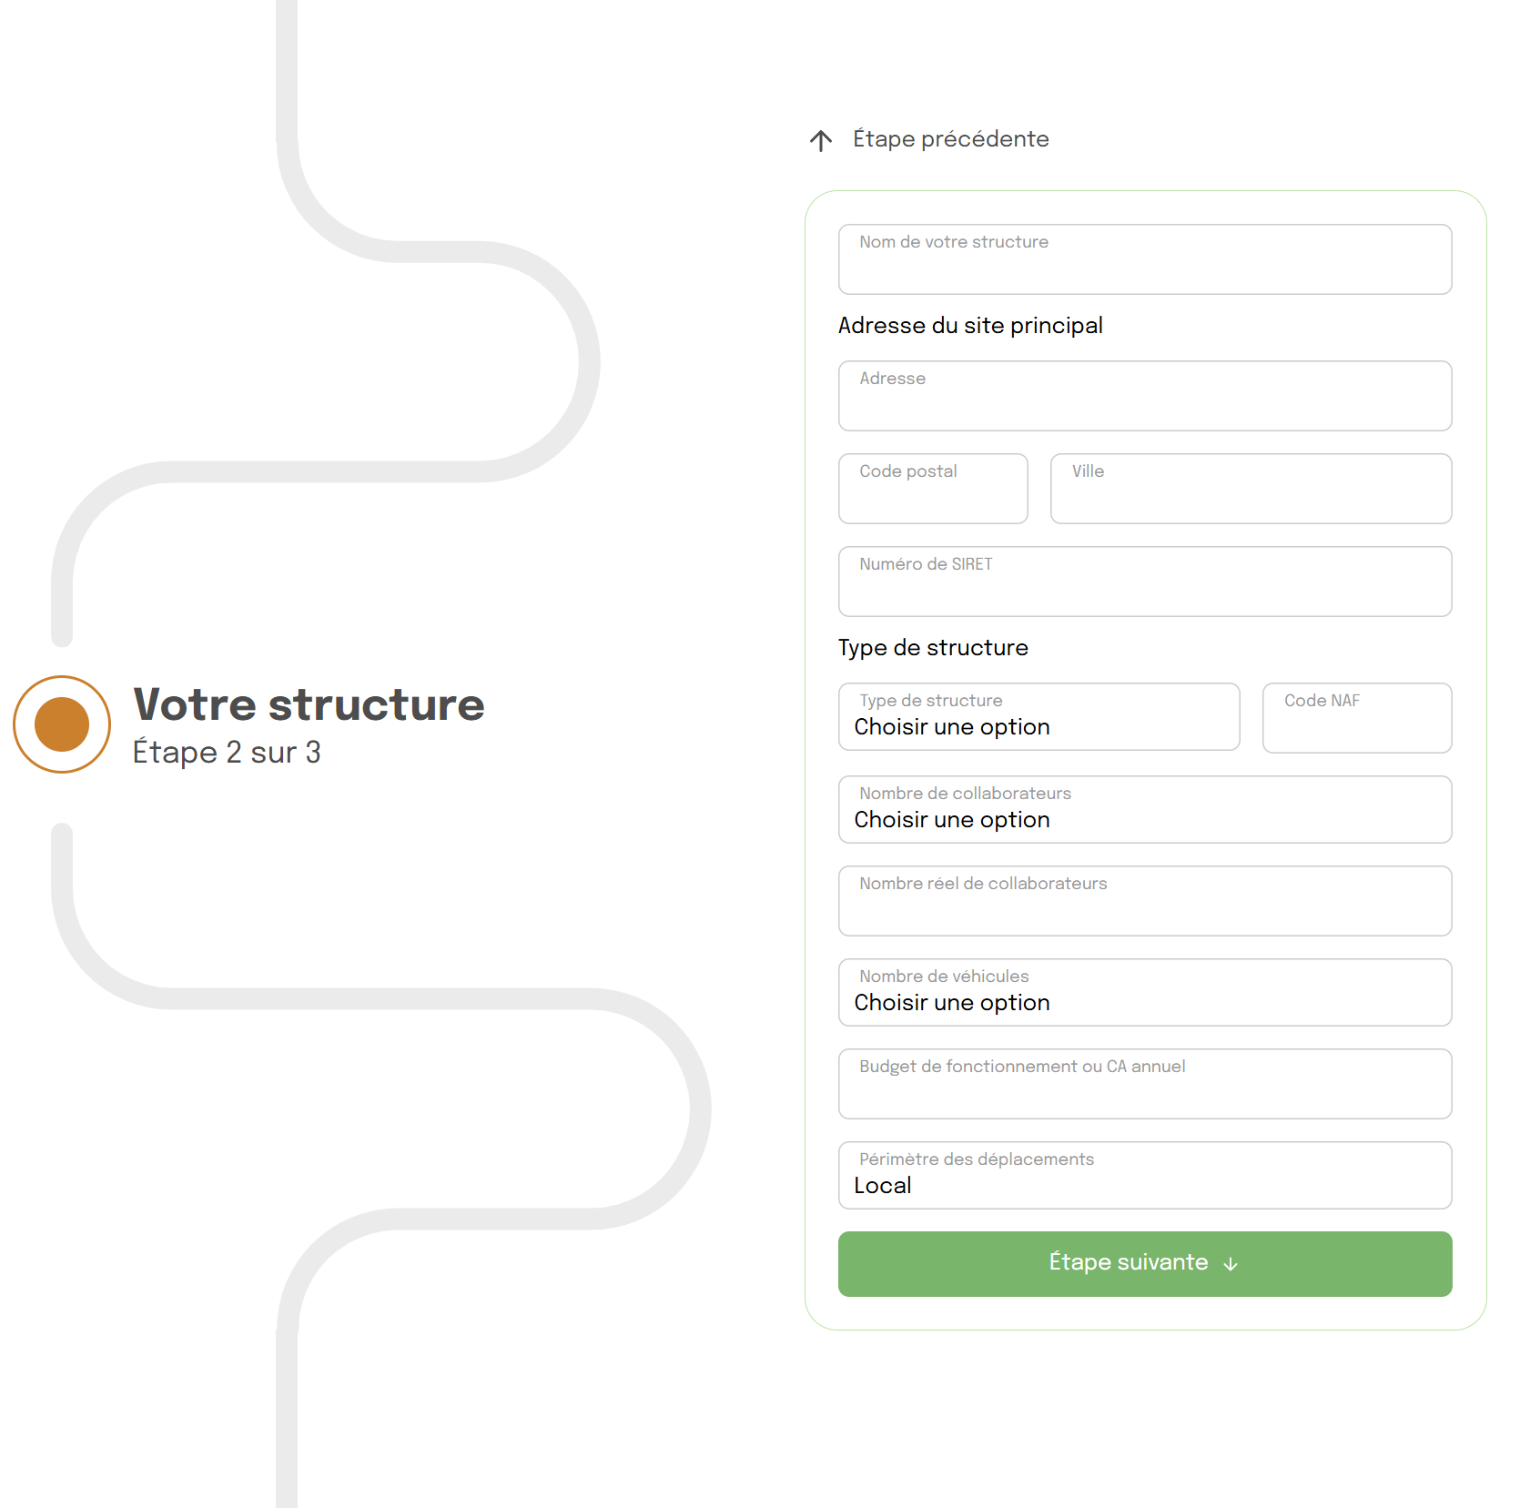This screenshot has width=1530, height=1508.
Task: Focus the Nom de votre structure field
Action: (1144, 260)
